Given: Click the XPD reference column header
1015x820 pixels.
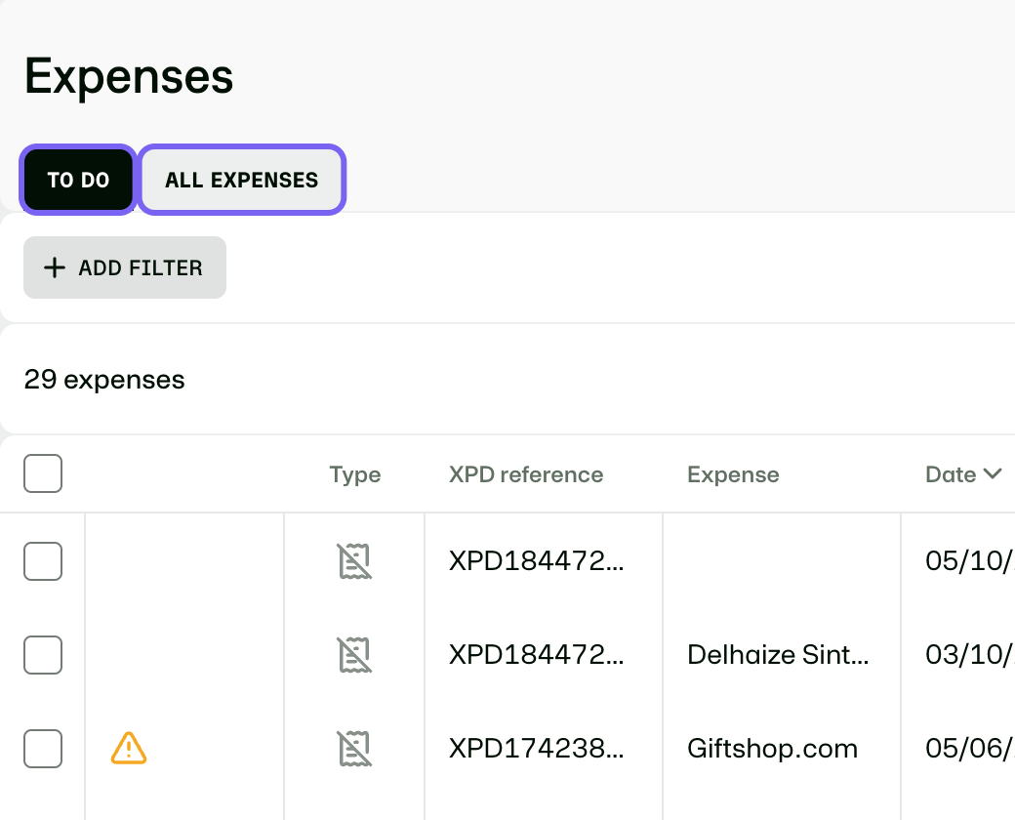Looking at the screenshot, I should tap(526, 474).
